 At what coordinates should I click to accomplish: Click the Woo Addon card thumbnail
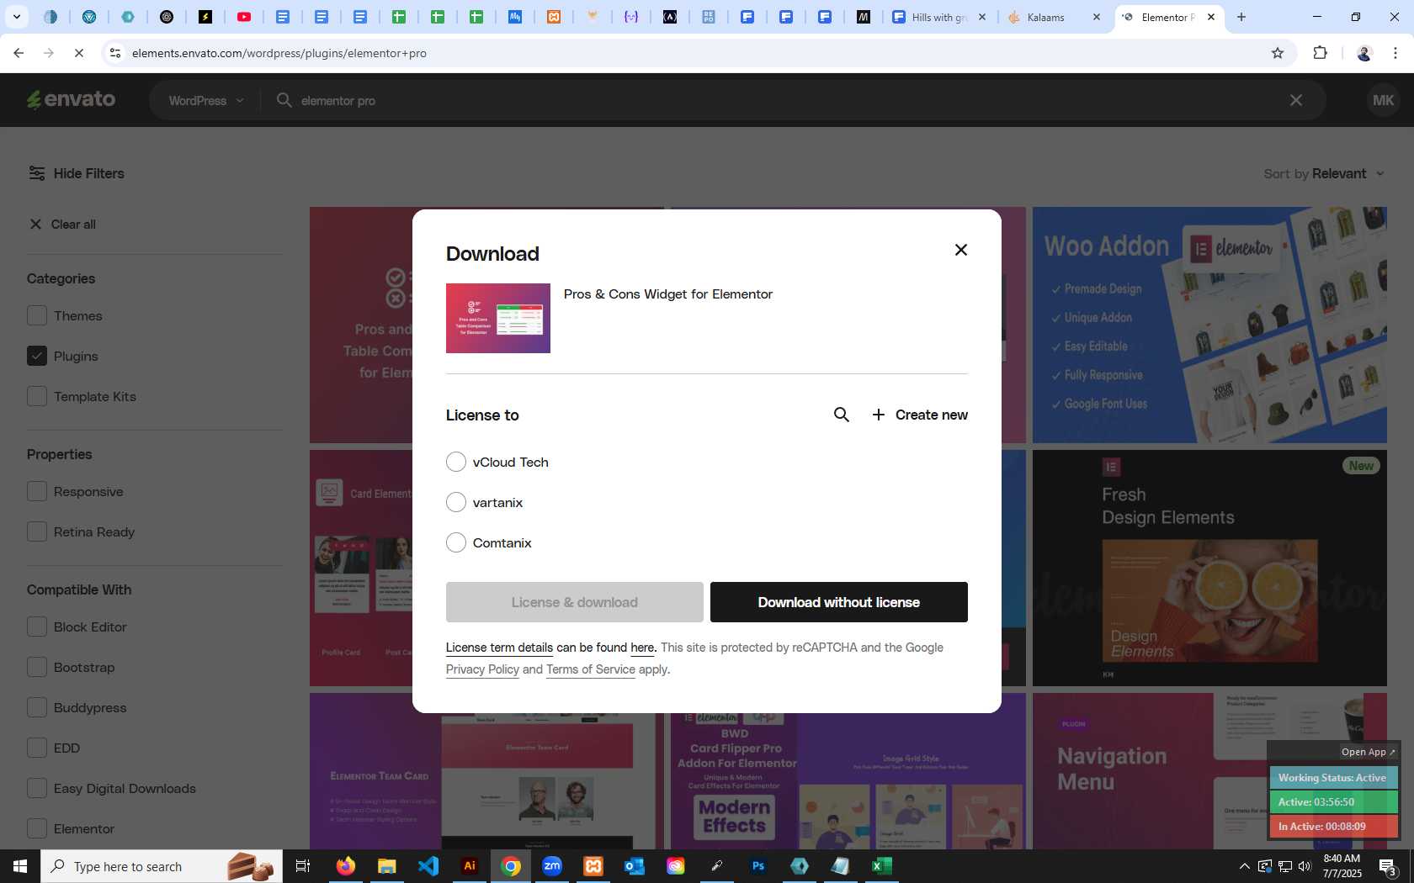pyautogui.click(x=1209, y=325)
